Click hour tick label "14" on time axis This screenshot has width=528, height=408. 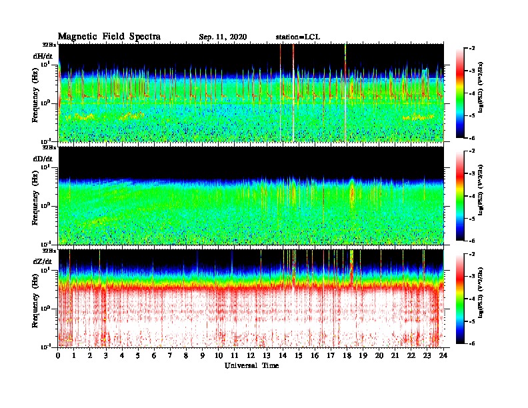tap(283, 355)
